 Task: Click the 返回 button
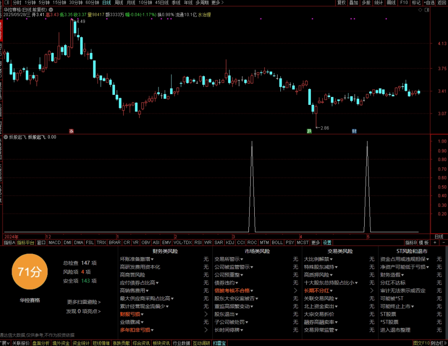(442, 2)
